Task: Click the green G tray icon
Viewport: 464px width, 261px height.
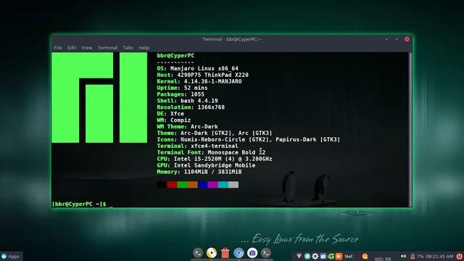Action: pos(331,256)
